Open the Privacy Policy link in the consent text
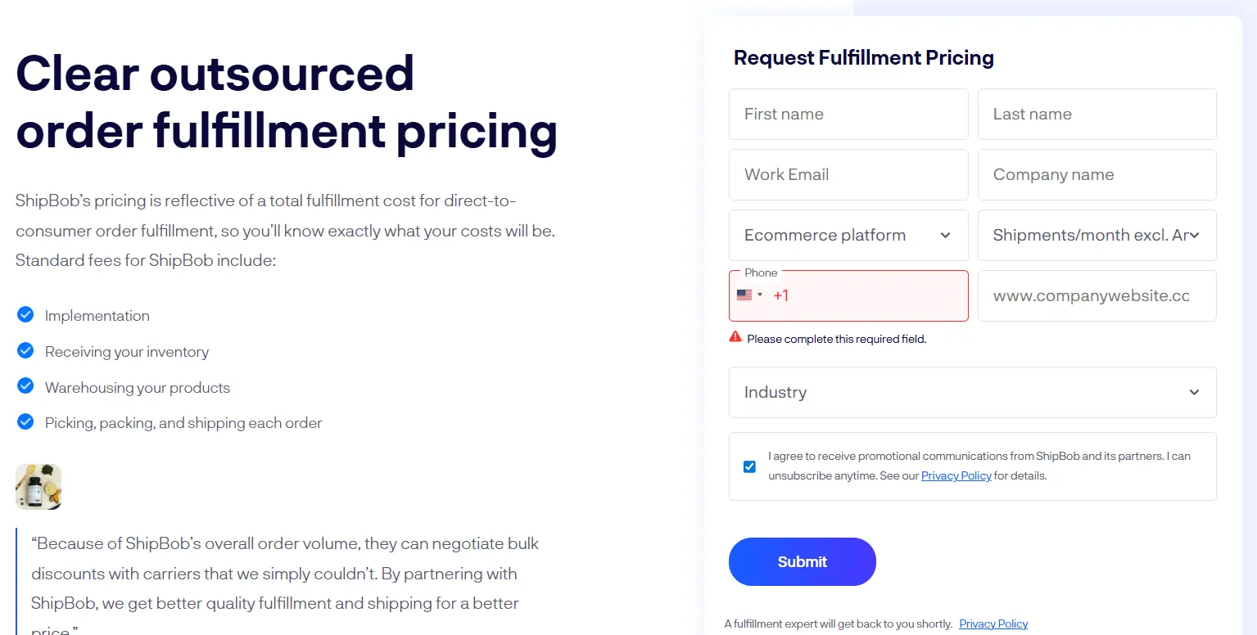The width and height of the screenshot is (1257, 635). coord(956,475)
